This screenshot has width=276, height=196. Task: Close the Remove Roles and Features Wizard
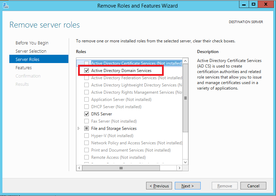[266, 4]
